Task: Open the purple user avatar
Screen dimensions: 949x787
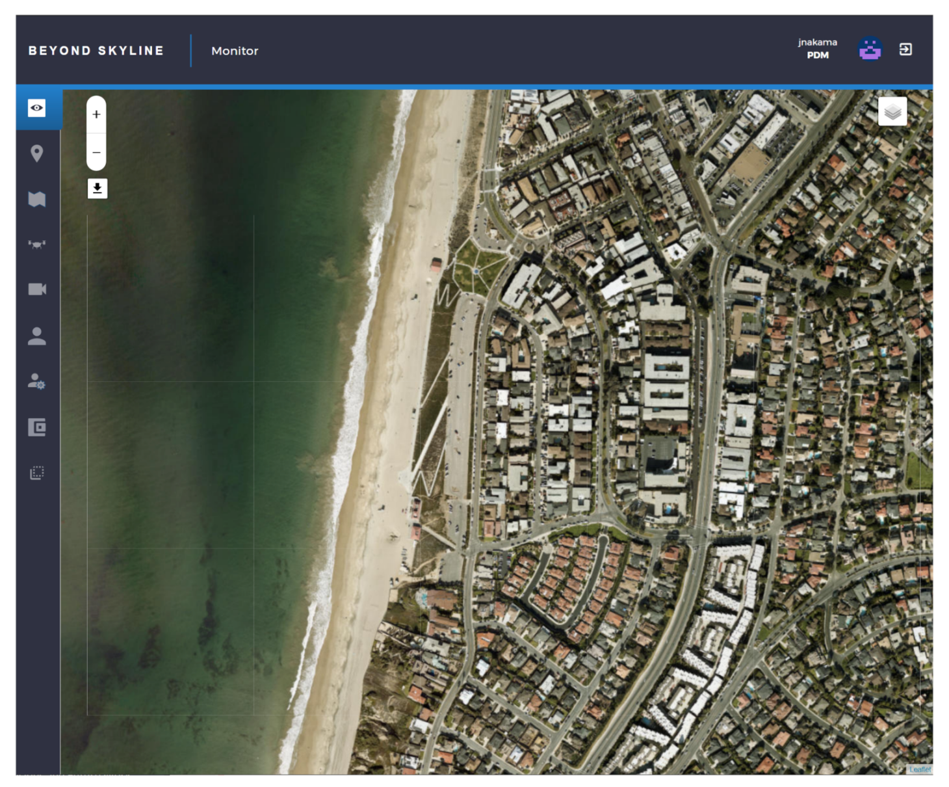Action: coord(870,49)
